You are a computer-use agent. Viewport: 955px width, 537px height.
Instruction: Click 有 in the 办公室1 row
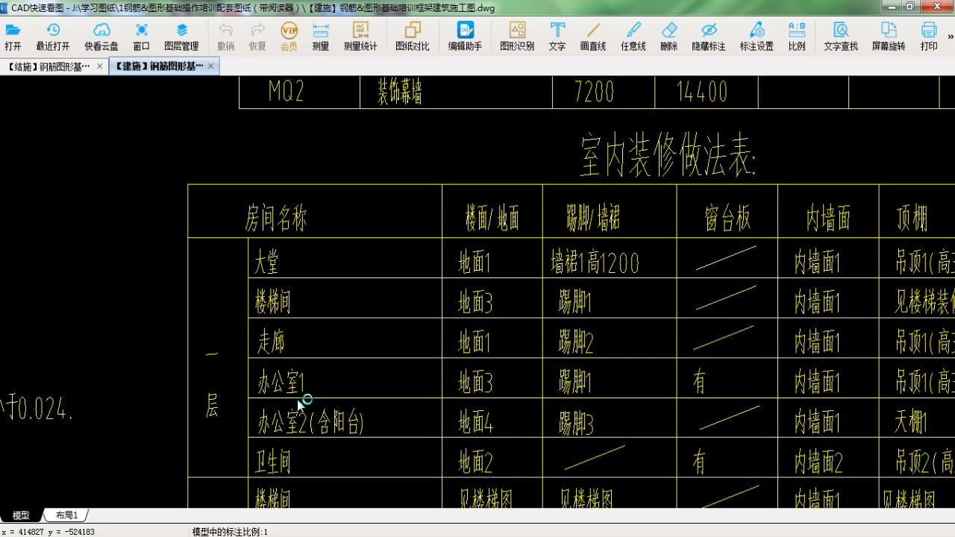pos(699,383)
